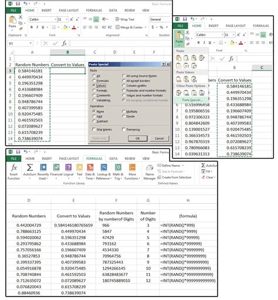Toggle Bold in top-left window's Font group

pos(32,27)
